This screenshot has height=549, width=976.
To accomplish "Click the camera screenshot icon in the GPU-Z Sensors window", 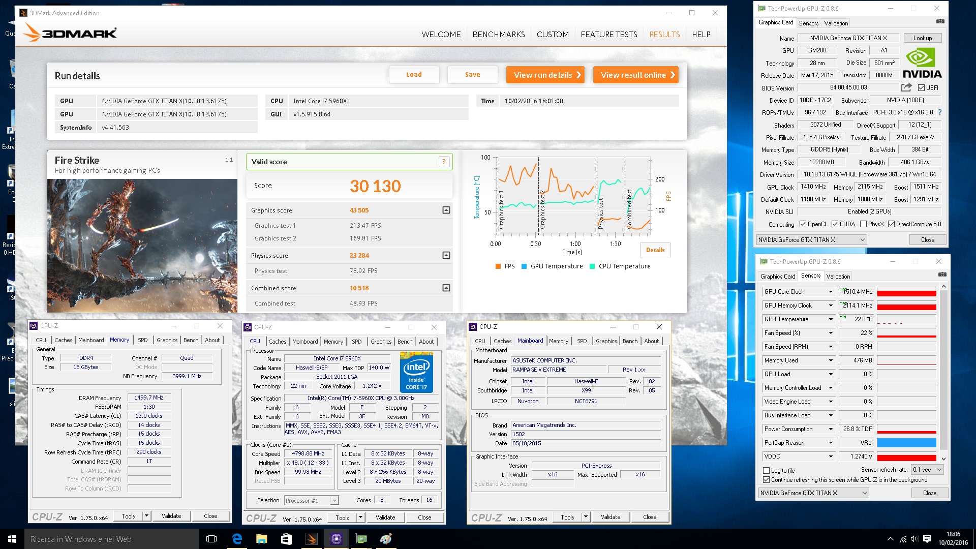I will point(942,274).
